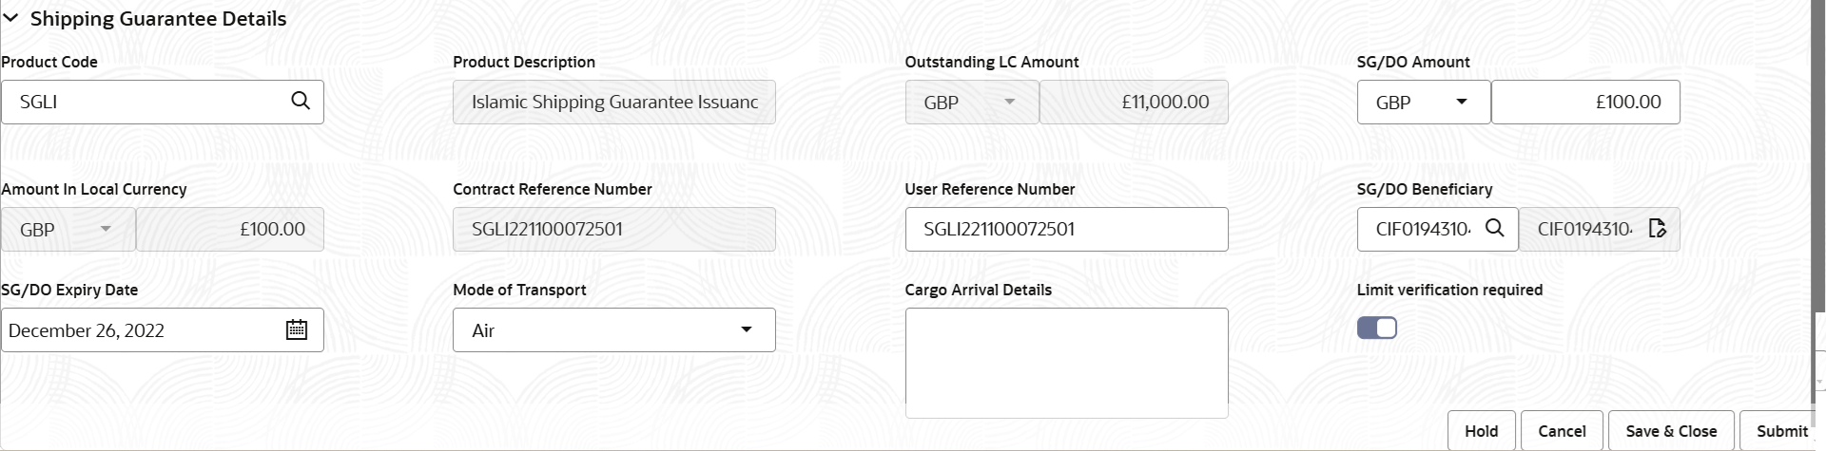Click Save & Close
Viewport: 1826px width, 451px height.
tap(1671, 431)
